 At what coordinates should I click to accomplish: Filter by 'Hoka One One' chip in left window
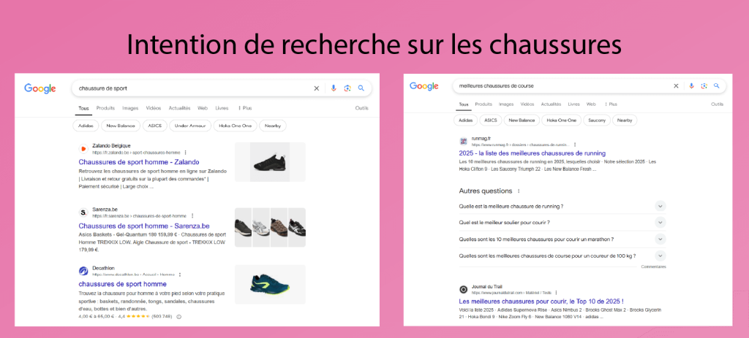point(235,126)
